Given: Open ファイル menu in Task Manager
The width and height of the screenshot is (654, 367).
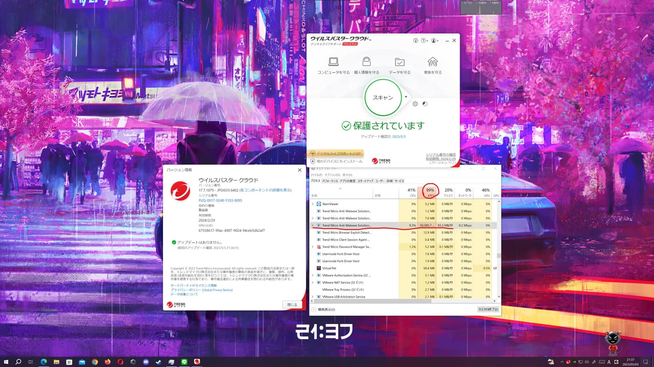Looking at the screenshot, I should coord(317,175).
